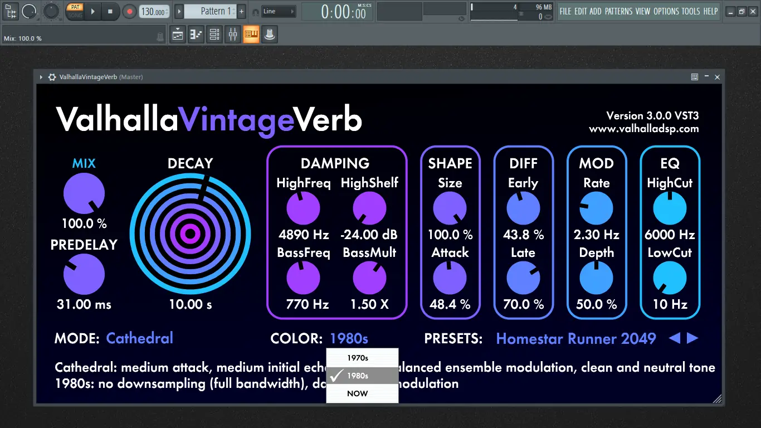Open the mixer view icon
Image resolution: width=761 pixels, height=428 pixels.
click(233, 35)
